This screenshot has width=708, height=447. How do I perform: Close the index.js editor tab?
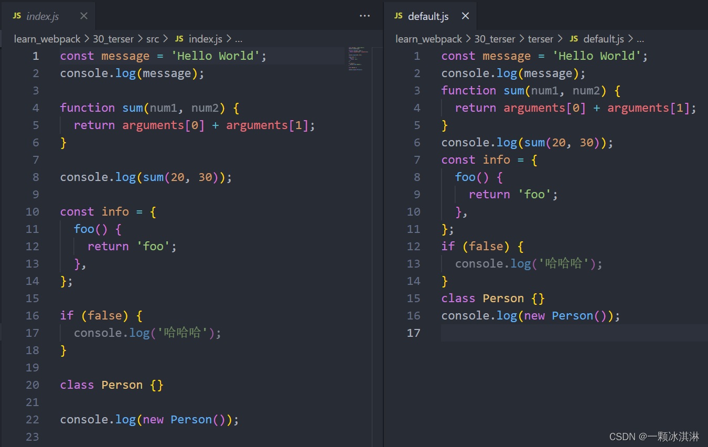83,16
